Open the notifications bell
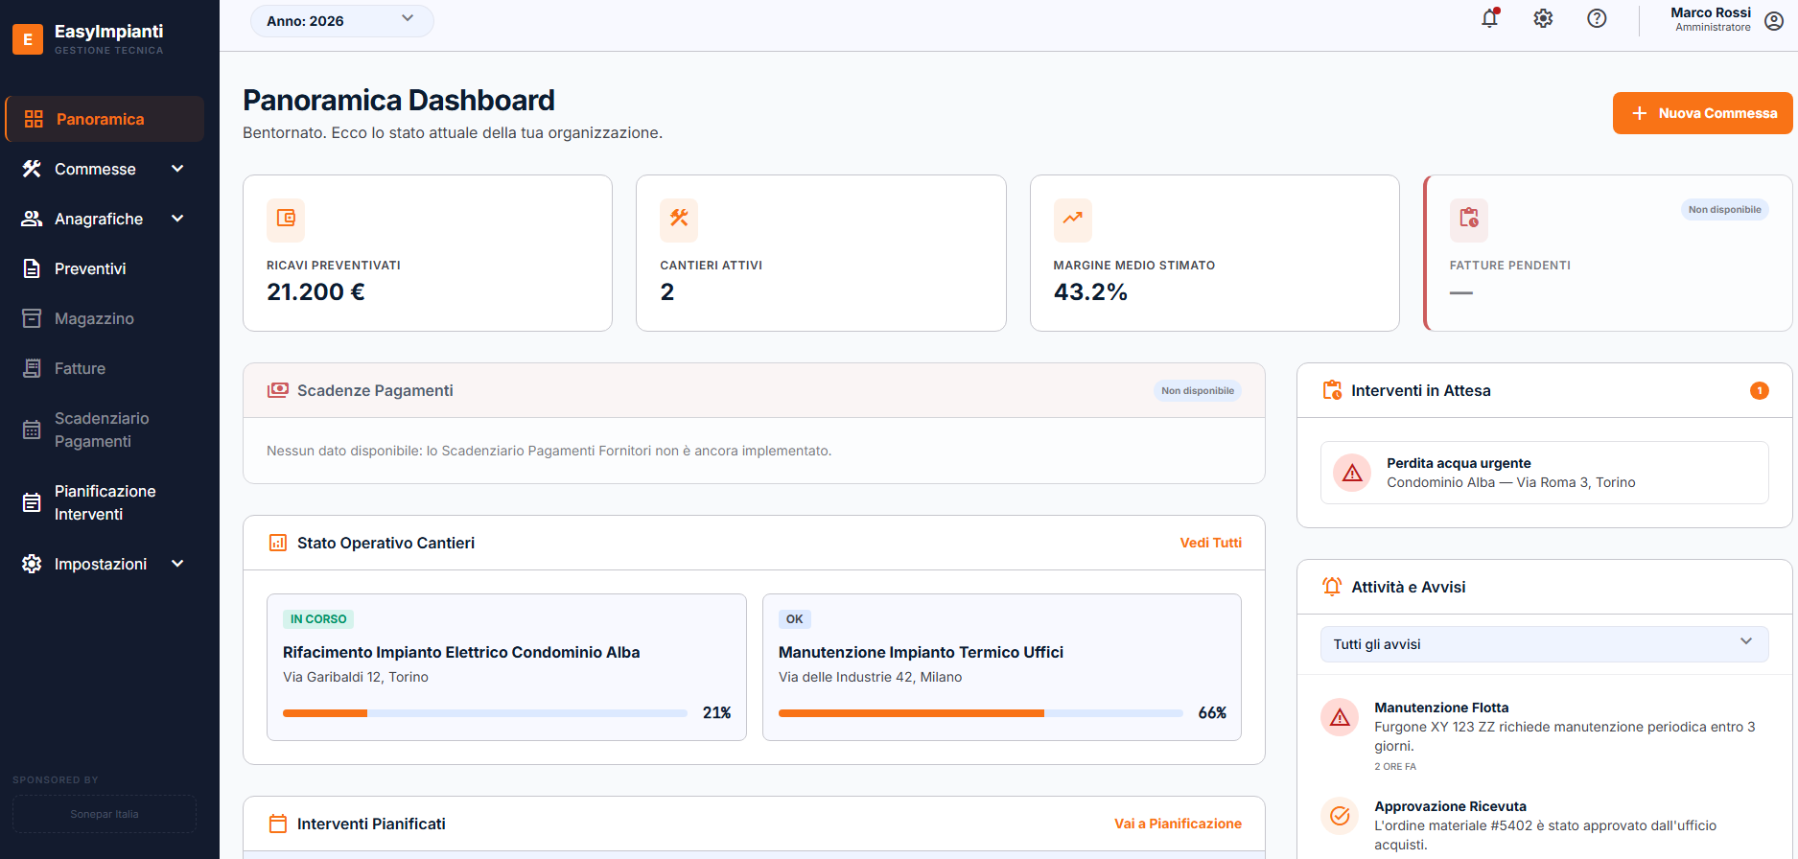This screenshot has height=859, width=1798. click(x=1489, y=18)
